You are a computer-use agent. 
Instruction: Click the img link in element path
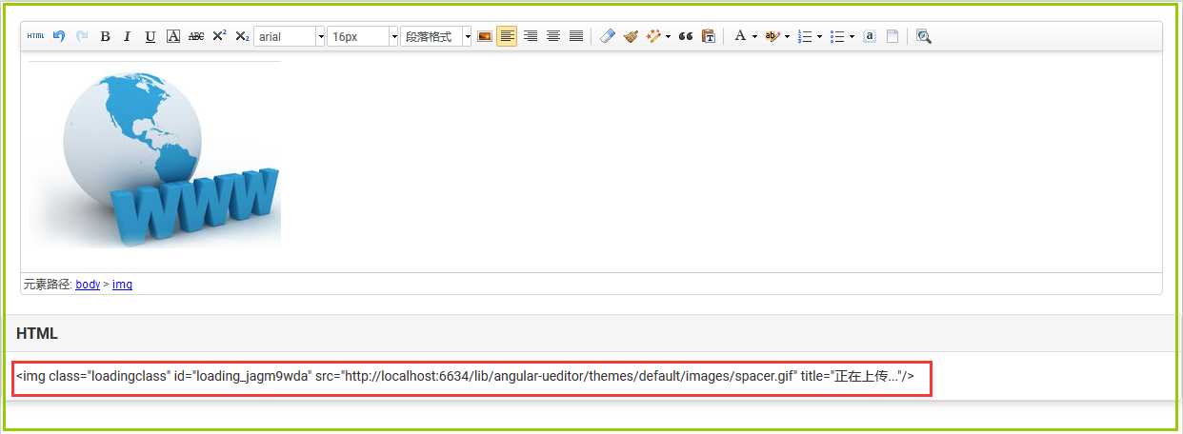click(122, 284)
